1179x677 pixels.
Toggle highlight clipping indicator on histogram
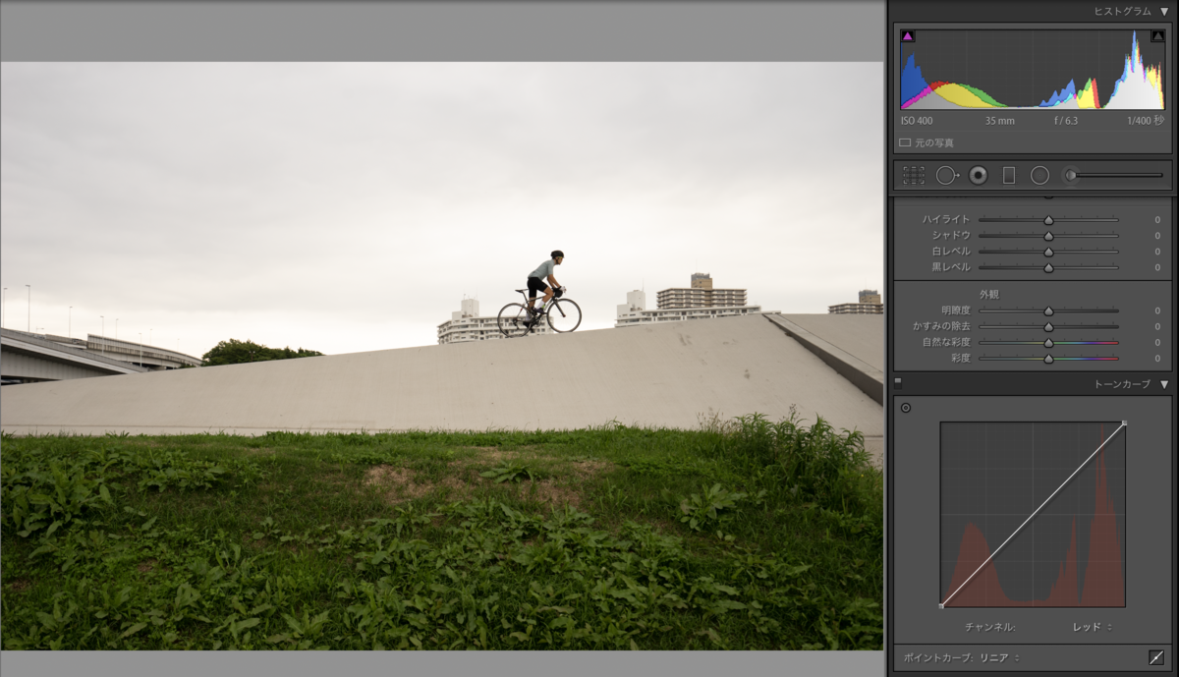pyautogui.click(x=1157, y=36)
